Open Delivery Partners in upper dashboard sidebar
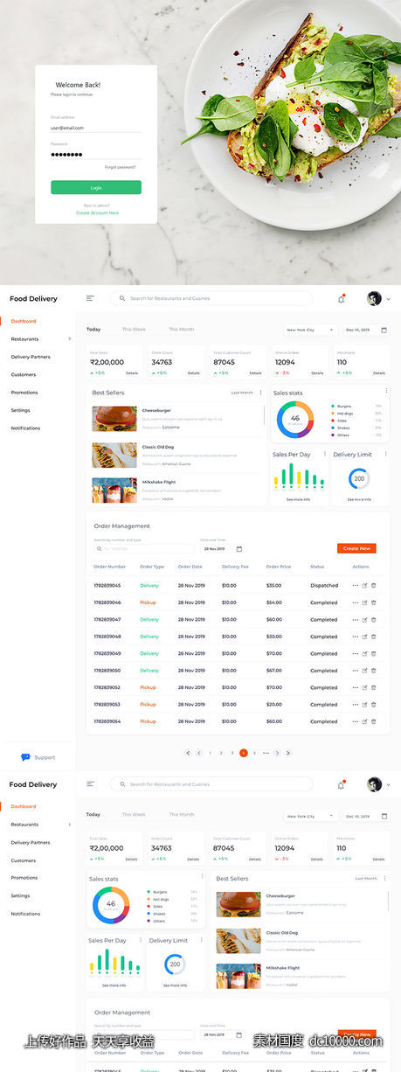The height and width of the screenshot is (1072, 401). click(31, 357)
